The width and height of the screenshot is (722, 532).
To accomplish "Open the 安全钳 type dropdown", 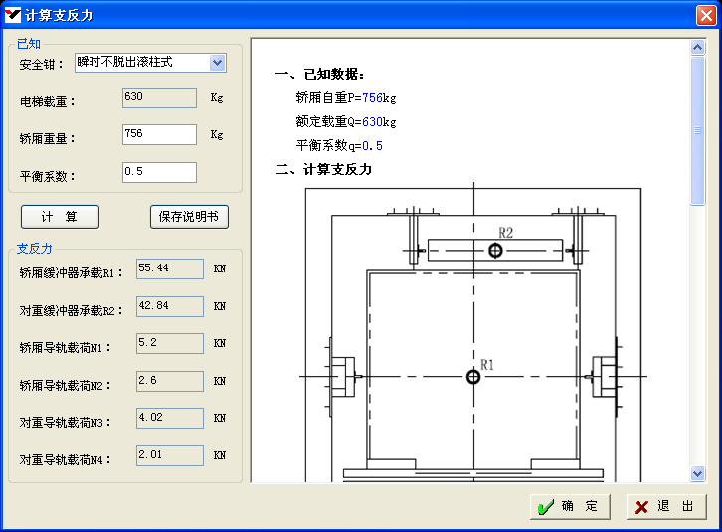I will [218, 63].
